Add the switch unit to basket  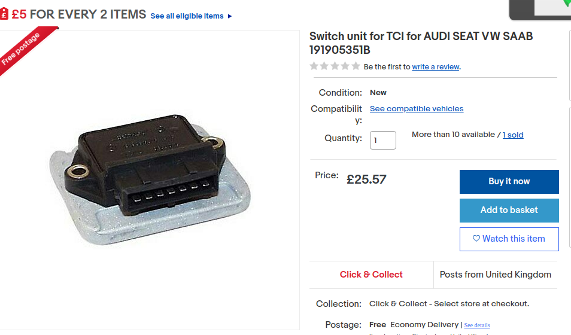[509, 211]
